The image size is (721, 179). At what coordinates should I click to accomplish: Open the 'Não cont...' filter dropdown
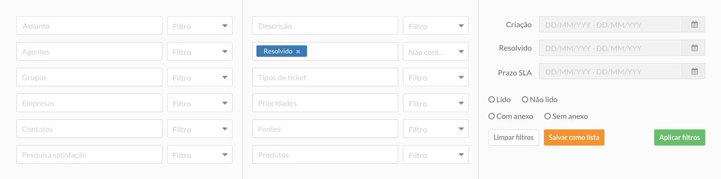click(436, 52)
